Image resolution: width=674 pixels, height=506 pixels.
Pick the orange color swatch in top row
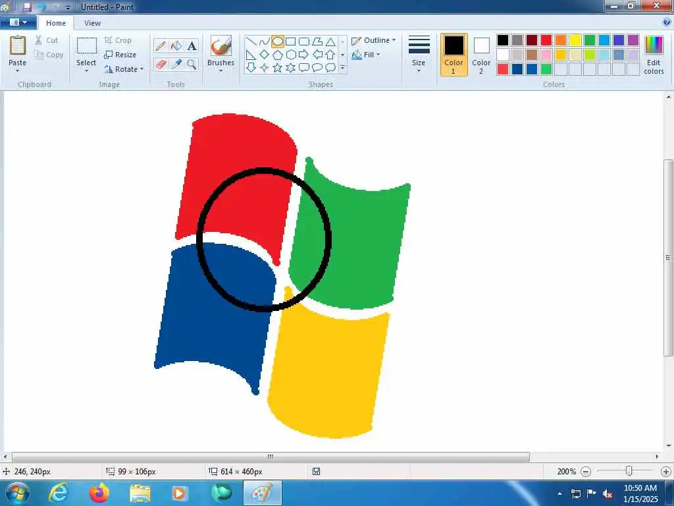[x=561, y=40]
